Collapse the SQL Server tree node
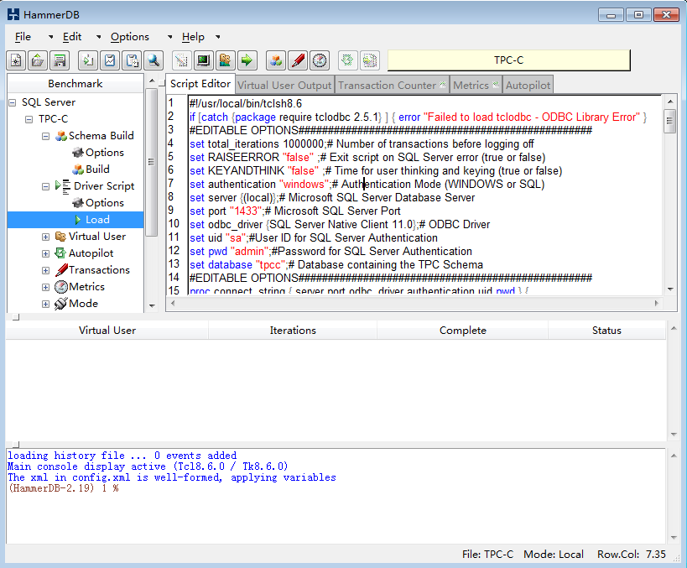687x568 pixels. [13, 102]
